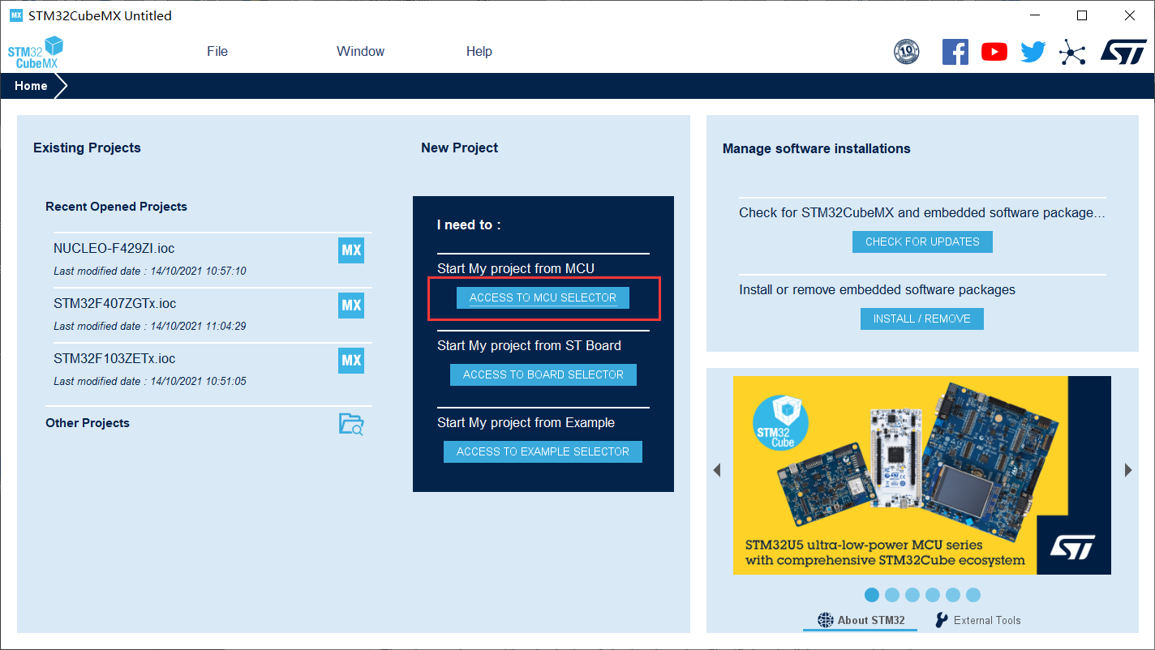This screenshot has width=1155, height=650.
Task: Click INSTALL / REMOVE button
Action: point(922,319)
